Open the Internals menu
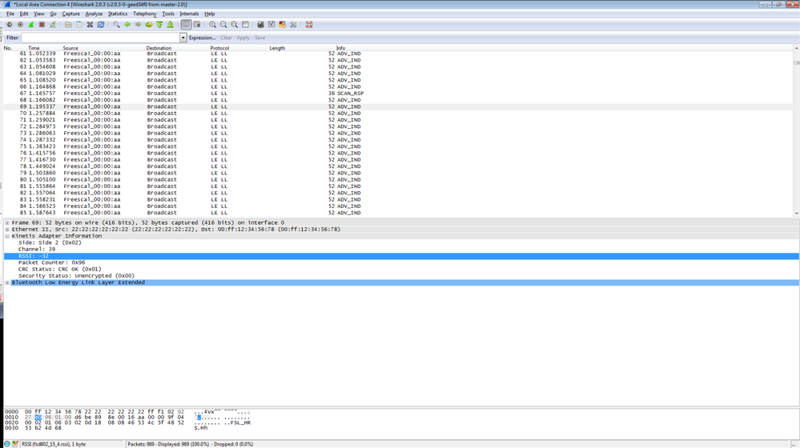Screen dimensions: 800x448 pos(189,14)
